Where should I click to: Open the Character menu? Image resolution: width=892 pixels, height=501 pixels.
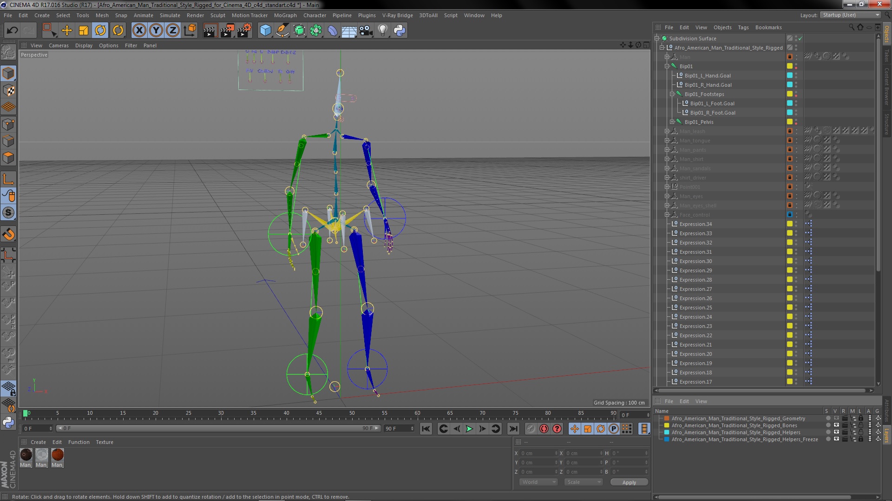pyautogui.click(x=315, y=15)
